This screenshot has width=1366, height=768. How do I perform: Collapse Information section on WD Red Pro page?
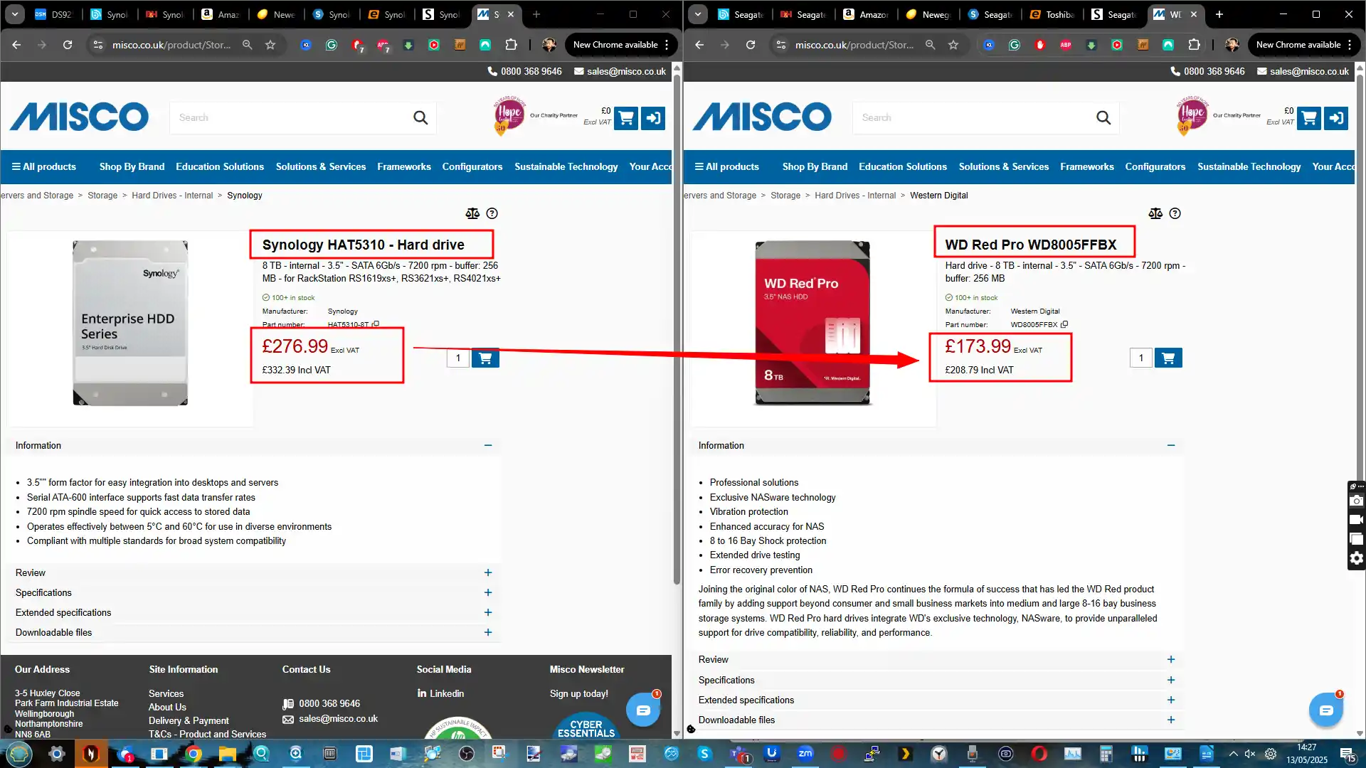pos(1171,446)
